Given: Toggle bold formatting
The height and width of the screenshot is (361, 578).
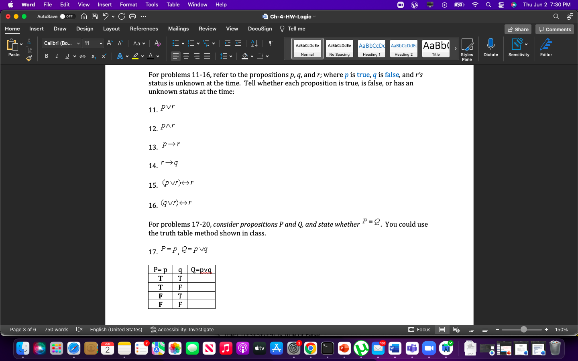Looking at the screenshot, I should [46, 56].
